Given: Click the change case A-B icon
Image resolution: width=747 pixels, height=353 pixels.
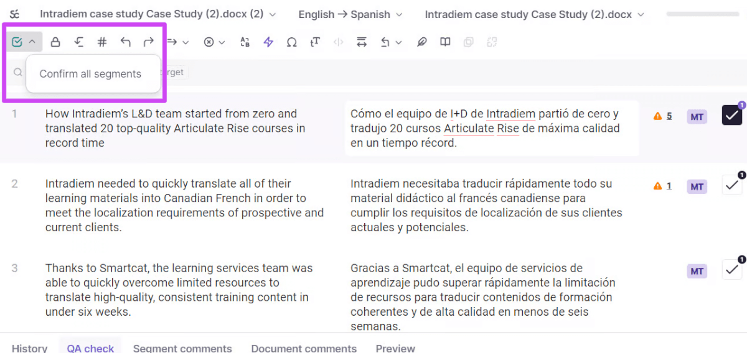Looking at the screenshot, I should (x=245, y=42).
